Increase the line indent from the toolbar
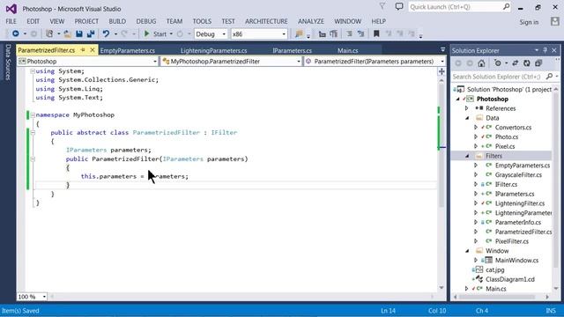 click(x=360, y=33)
